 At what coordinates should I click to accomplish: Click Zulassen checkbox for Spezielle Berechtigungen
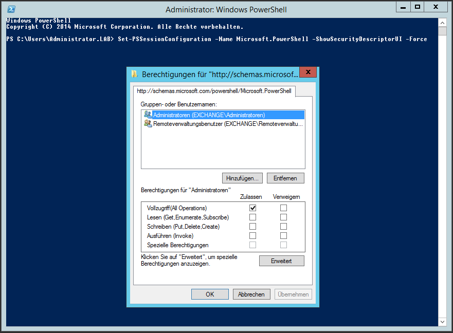253,245
